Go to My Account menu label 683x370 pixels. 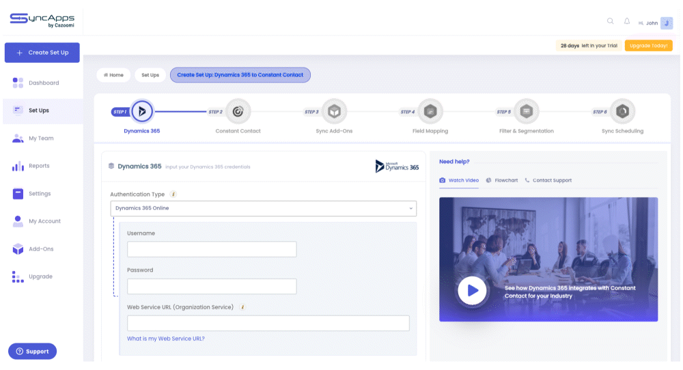pyautogui.click(x=45, y=221)
